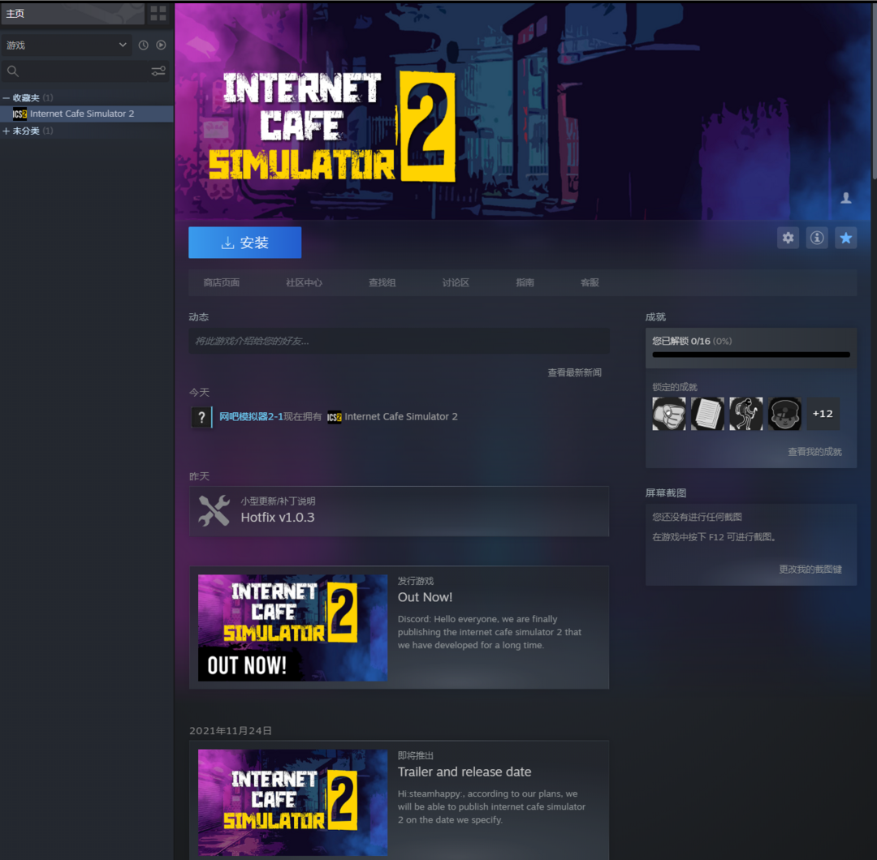This screenshot has height=860, width=877.
Task: Click the 主页 home button
Action: (x=73, y=14)
